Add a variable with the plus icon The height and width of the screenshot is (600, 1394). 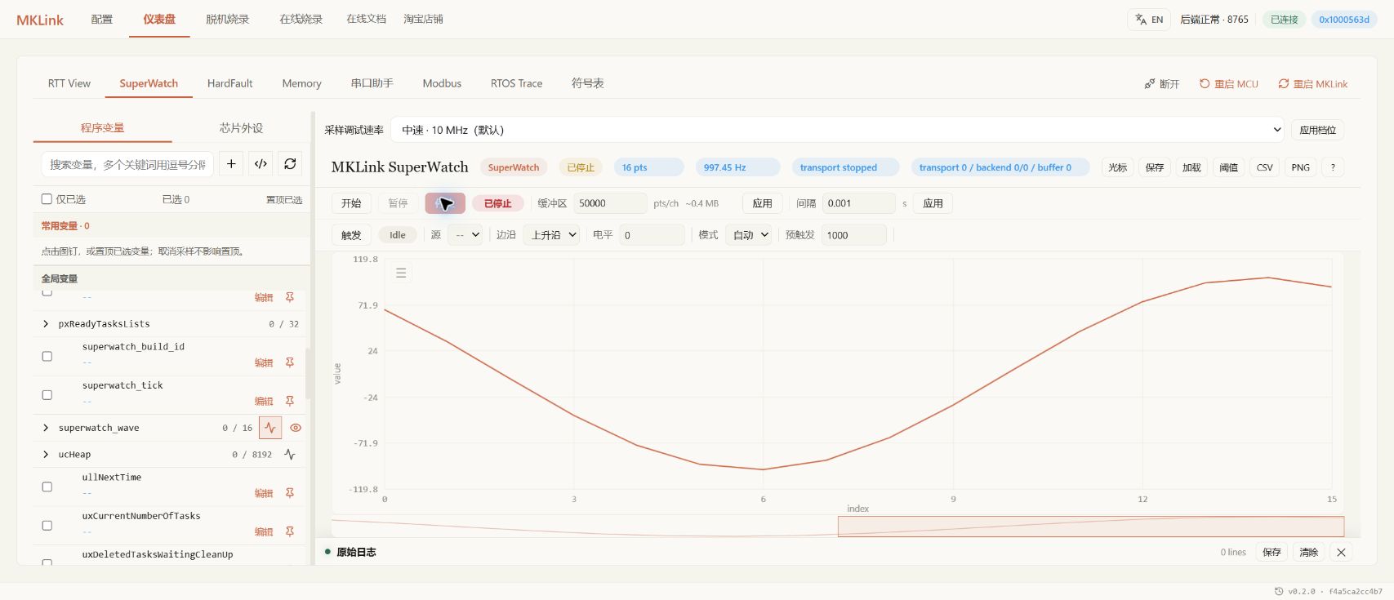231,164
